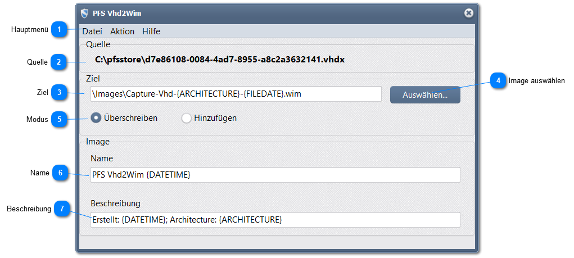Select the Überschreiben radio button

96,118
